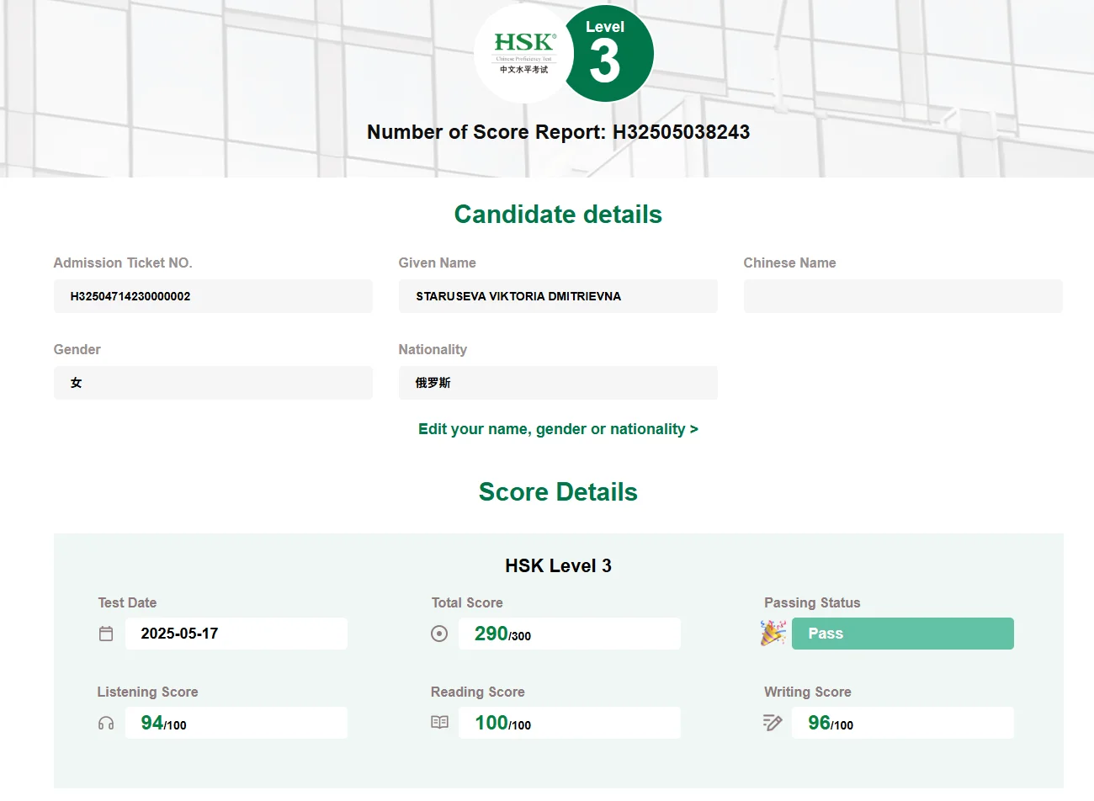Click the HSK logo
Screen dimensions: 1094x801
[524, 53]
